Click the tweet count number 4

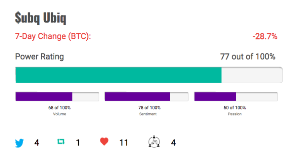(37, 142)
